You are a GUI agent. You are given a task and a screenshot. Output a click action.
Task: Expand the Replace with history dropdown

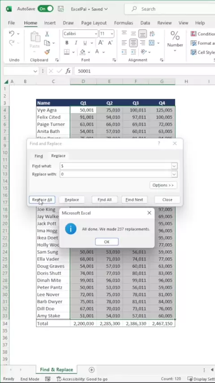(174, 174)
